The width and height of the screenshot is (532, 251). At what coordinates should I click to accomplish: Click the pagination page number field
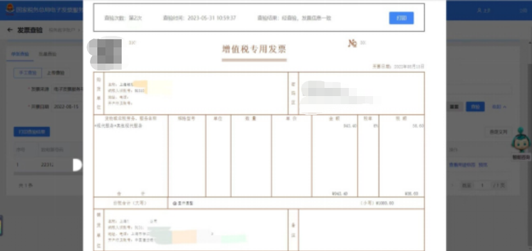(x=482, y=185)
